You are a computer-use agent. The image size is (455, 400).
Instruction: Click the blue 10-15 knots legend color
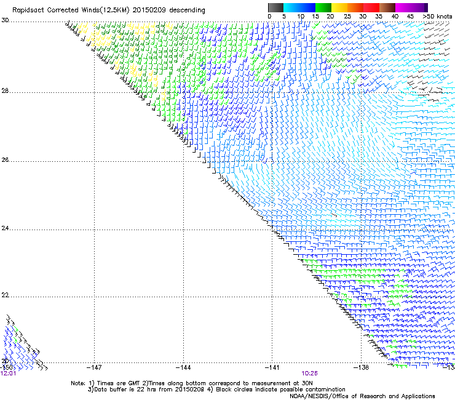307,7
